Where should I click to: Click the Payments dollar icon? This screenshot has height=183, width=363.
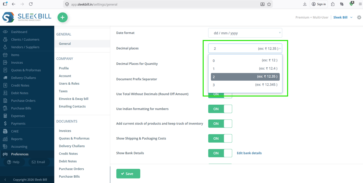[5, 123]
